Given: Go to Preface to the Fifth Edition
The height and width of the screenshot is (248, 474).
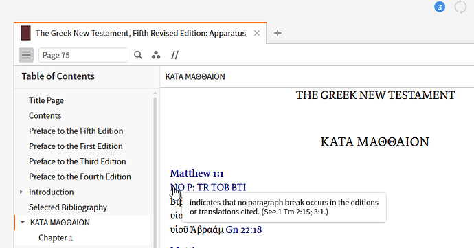Looking at the screenshot, I should [76, 131].
